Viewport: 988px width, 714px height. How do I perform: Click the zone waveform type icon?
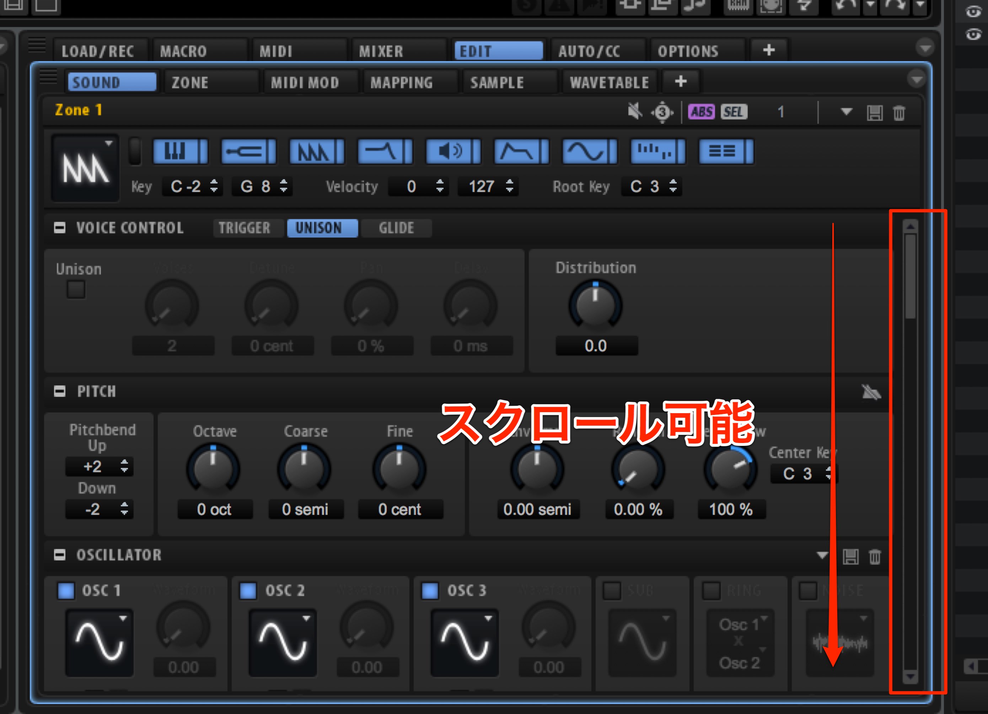(85, 168)
